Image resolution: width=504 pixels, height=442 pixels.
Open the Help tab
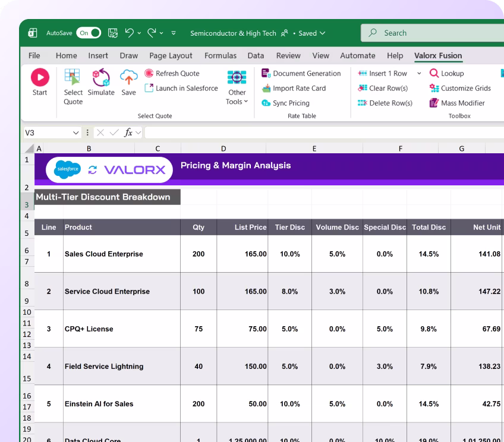click(395, 56)
